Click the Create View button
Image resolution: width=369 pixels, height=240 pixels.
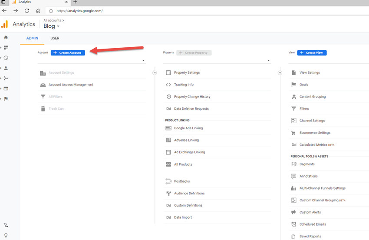coord(312,53)
